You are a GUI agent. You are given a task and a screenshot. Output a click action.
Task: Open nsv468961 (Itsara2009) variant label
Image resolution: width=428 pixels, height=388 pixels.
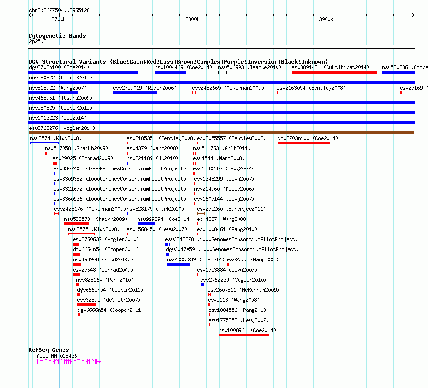61,98
